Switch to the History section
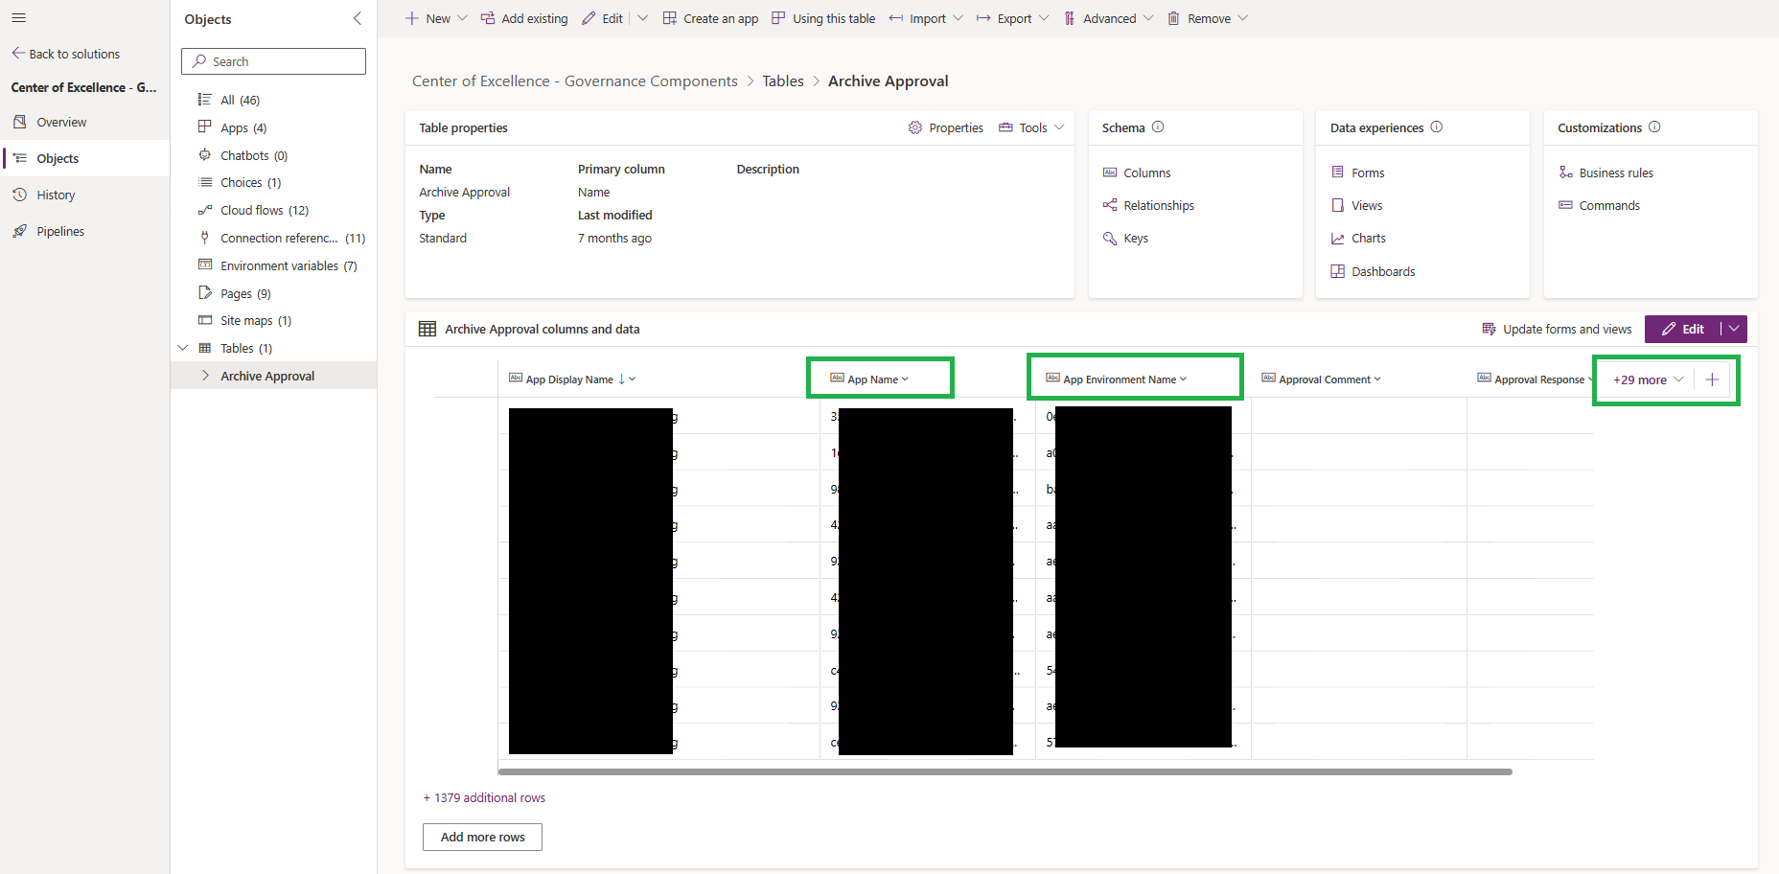Screen dimensions: 1779x874 click(x=55, y=195)
